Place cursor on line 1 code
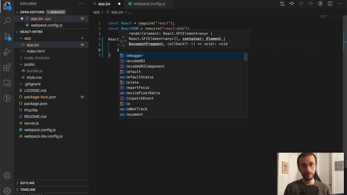This screenshot has width=347, height=195. click(141, 23)
